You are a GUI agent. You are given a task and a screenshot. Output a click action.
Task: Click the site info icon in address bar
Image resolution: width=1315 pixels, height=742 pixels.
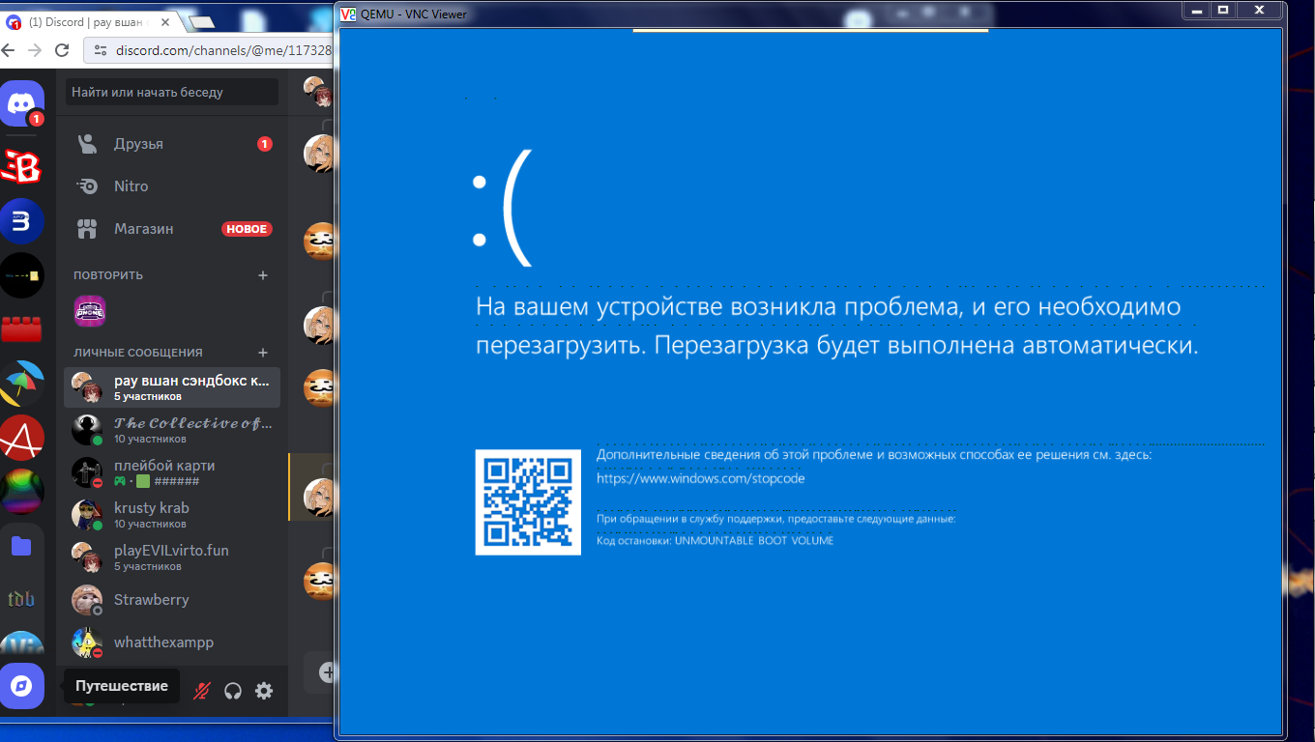(101, 50)
